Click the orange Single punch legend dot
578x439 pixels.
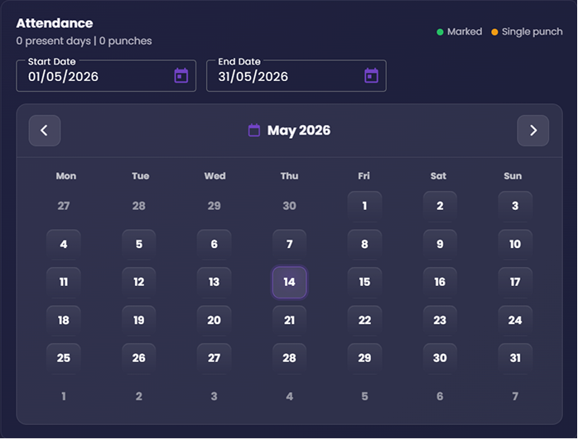click(x=494, y=32)
